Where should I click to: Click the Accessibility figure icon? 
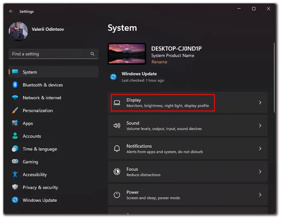click(x=15, y=174)
